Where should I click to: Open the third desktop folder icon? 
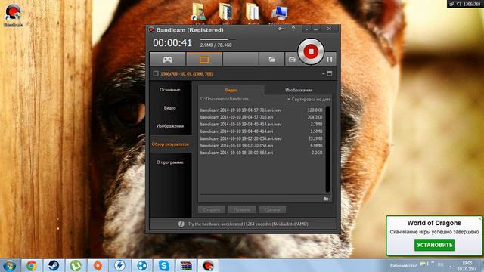point(253,12)
